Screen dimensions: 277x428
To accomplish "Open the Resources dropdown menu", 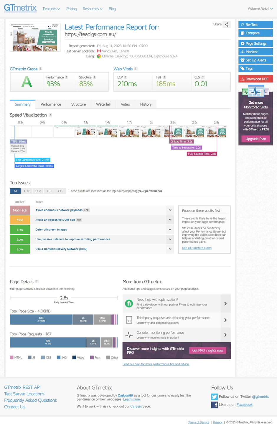I will click(x=93, y=9).
